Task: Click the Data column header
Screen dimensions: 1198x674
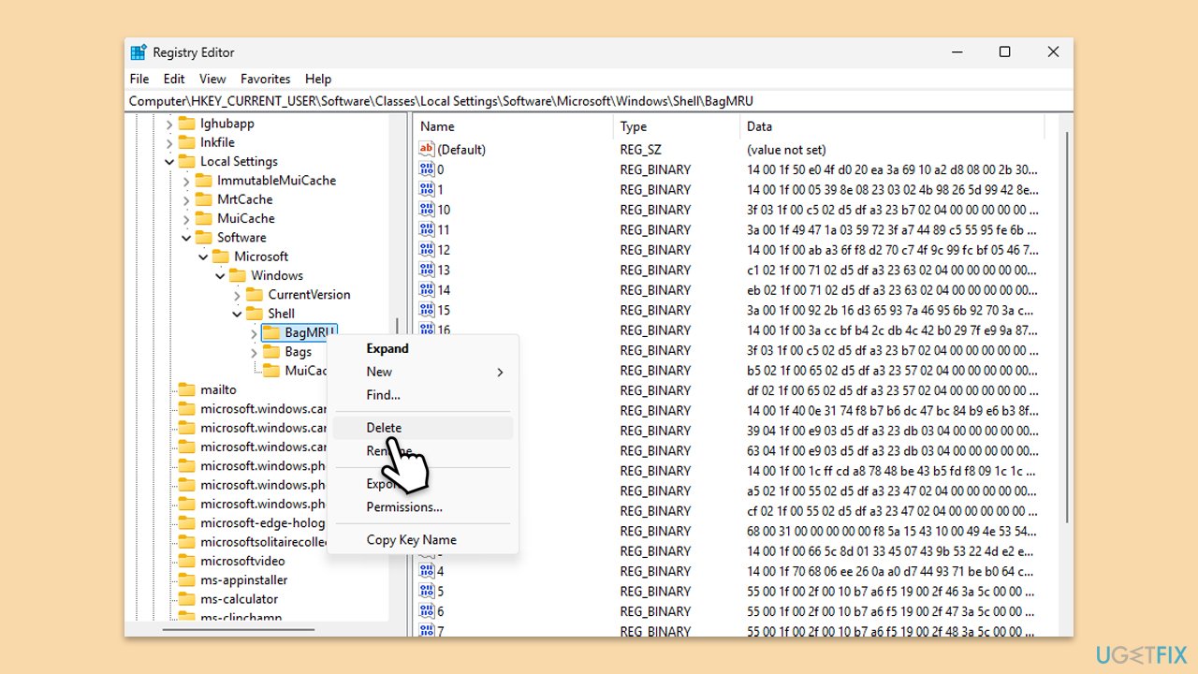Action: [x=759, y=126]
